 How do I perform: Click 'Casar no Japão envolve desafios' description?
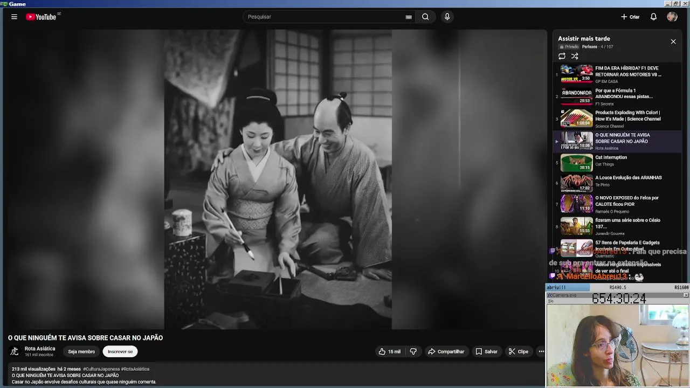click(x=84, y=382)
